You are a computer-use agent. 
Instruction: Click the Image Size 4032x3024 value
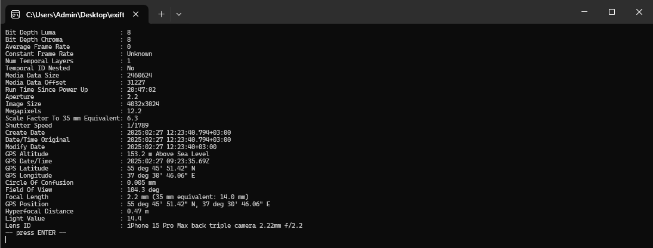tap(143, 104)
